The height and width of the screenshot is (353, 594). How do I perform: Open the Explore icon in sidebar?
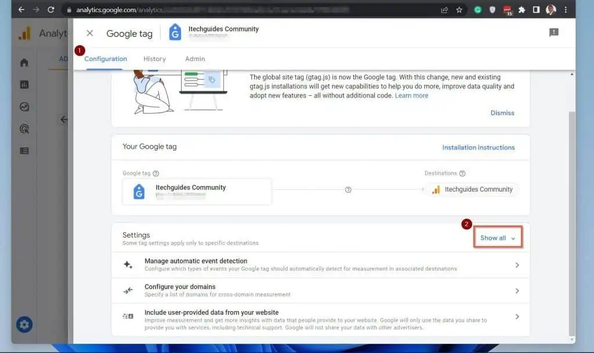(x=24, y=107)
